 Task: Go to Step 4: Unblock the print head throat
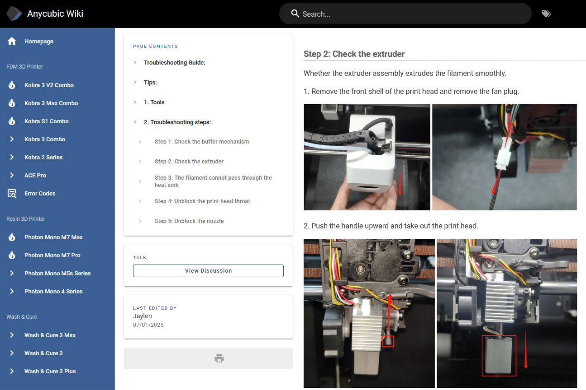202,201
